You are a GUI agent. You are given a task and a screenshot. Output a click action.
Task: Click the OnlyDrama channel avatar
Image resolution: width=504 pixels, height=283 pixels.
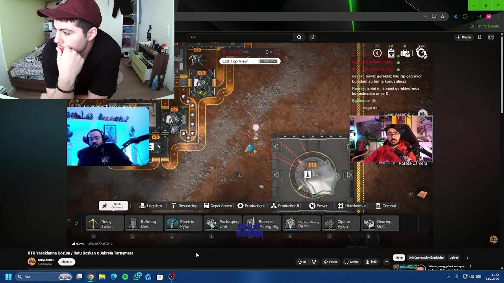pos(31,262)
